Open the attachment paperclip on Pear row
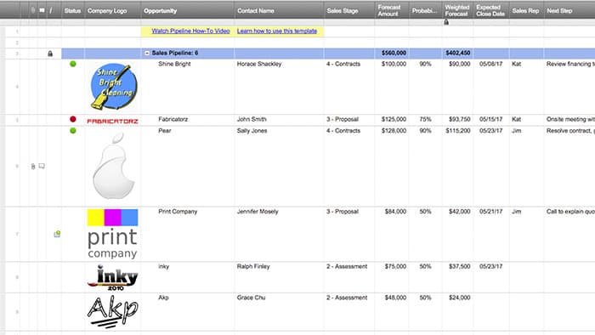595x335 pixels. click(x=33, y=166)
